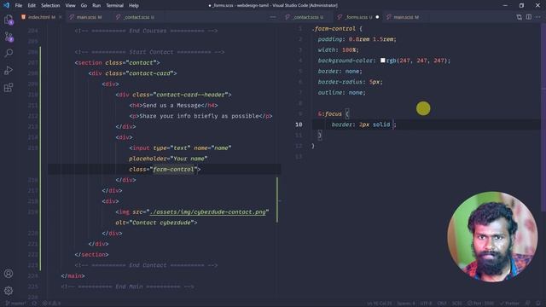
Task: Open the Help menu
Action: pyautogui.click(x=134, y=6)
